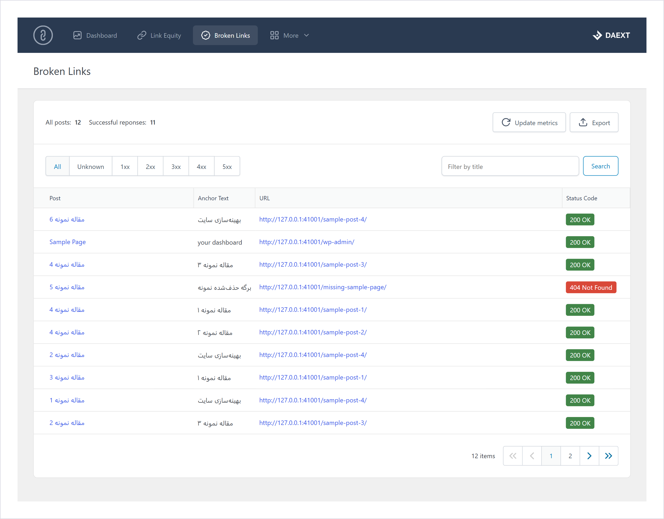
Task: Click the 404 Not Found status badge
Action: (x=591, y=287)
